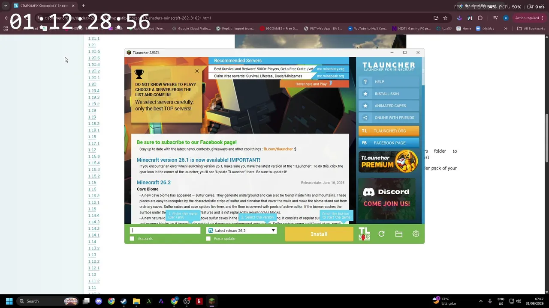Click version 1.19.4 link on the webpage

coord(94,91)
